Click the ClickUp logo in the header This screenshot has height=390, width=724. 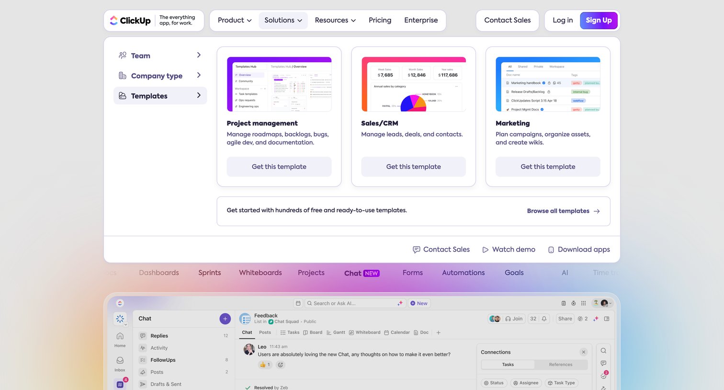130,21
